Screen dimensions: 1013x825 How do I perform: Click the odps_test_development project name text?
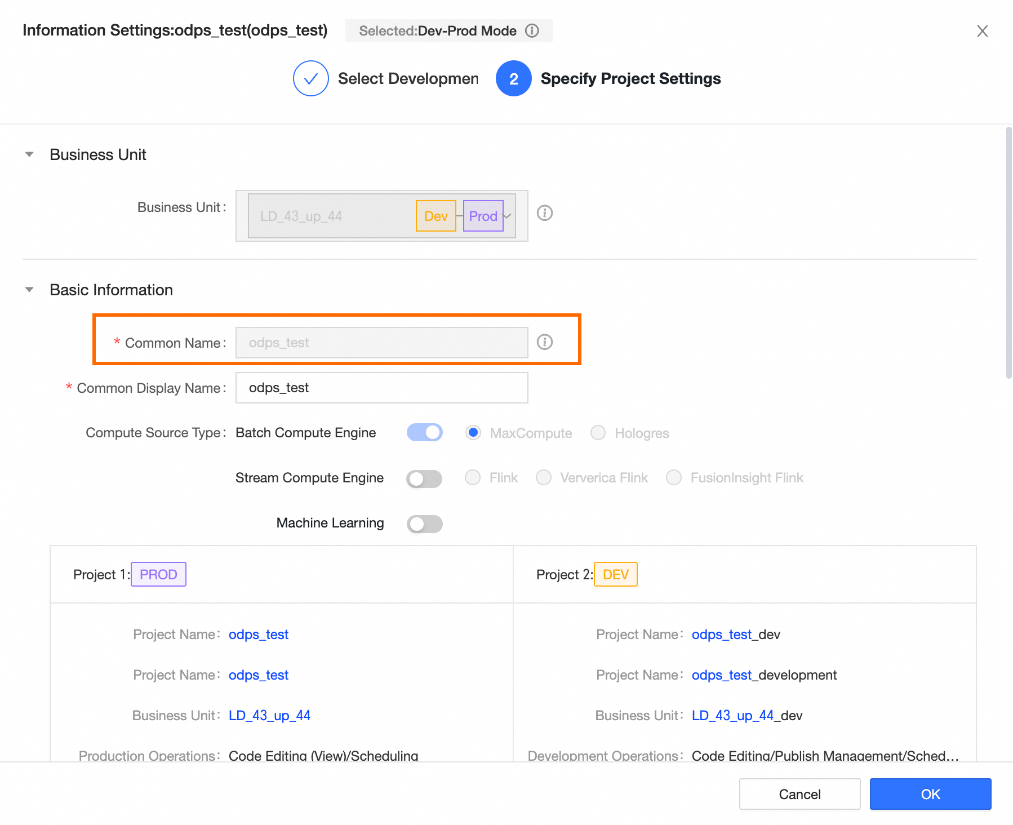coord(764,675)
